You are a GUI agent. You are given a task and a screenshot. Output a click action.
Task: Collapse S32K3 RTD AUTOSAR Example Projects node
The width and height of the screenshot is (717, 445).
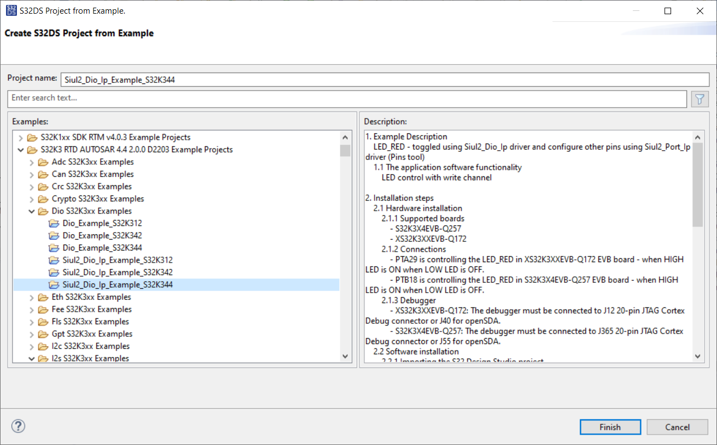click(x=21, y=150)
